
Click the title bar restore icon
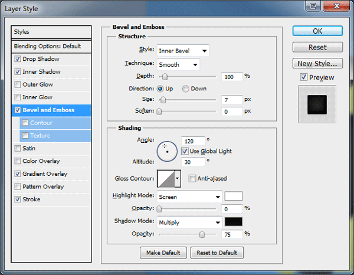(313, 6)
